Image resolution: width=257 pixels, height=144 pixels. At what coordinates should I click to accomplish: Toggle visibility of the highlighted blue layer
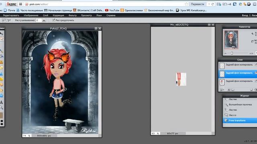(256, 73)
